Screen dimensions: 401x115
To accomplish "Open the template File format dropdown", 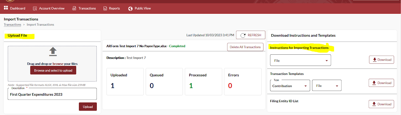I will tap(327, 85).
